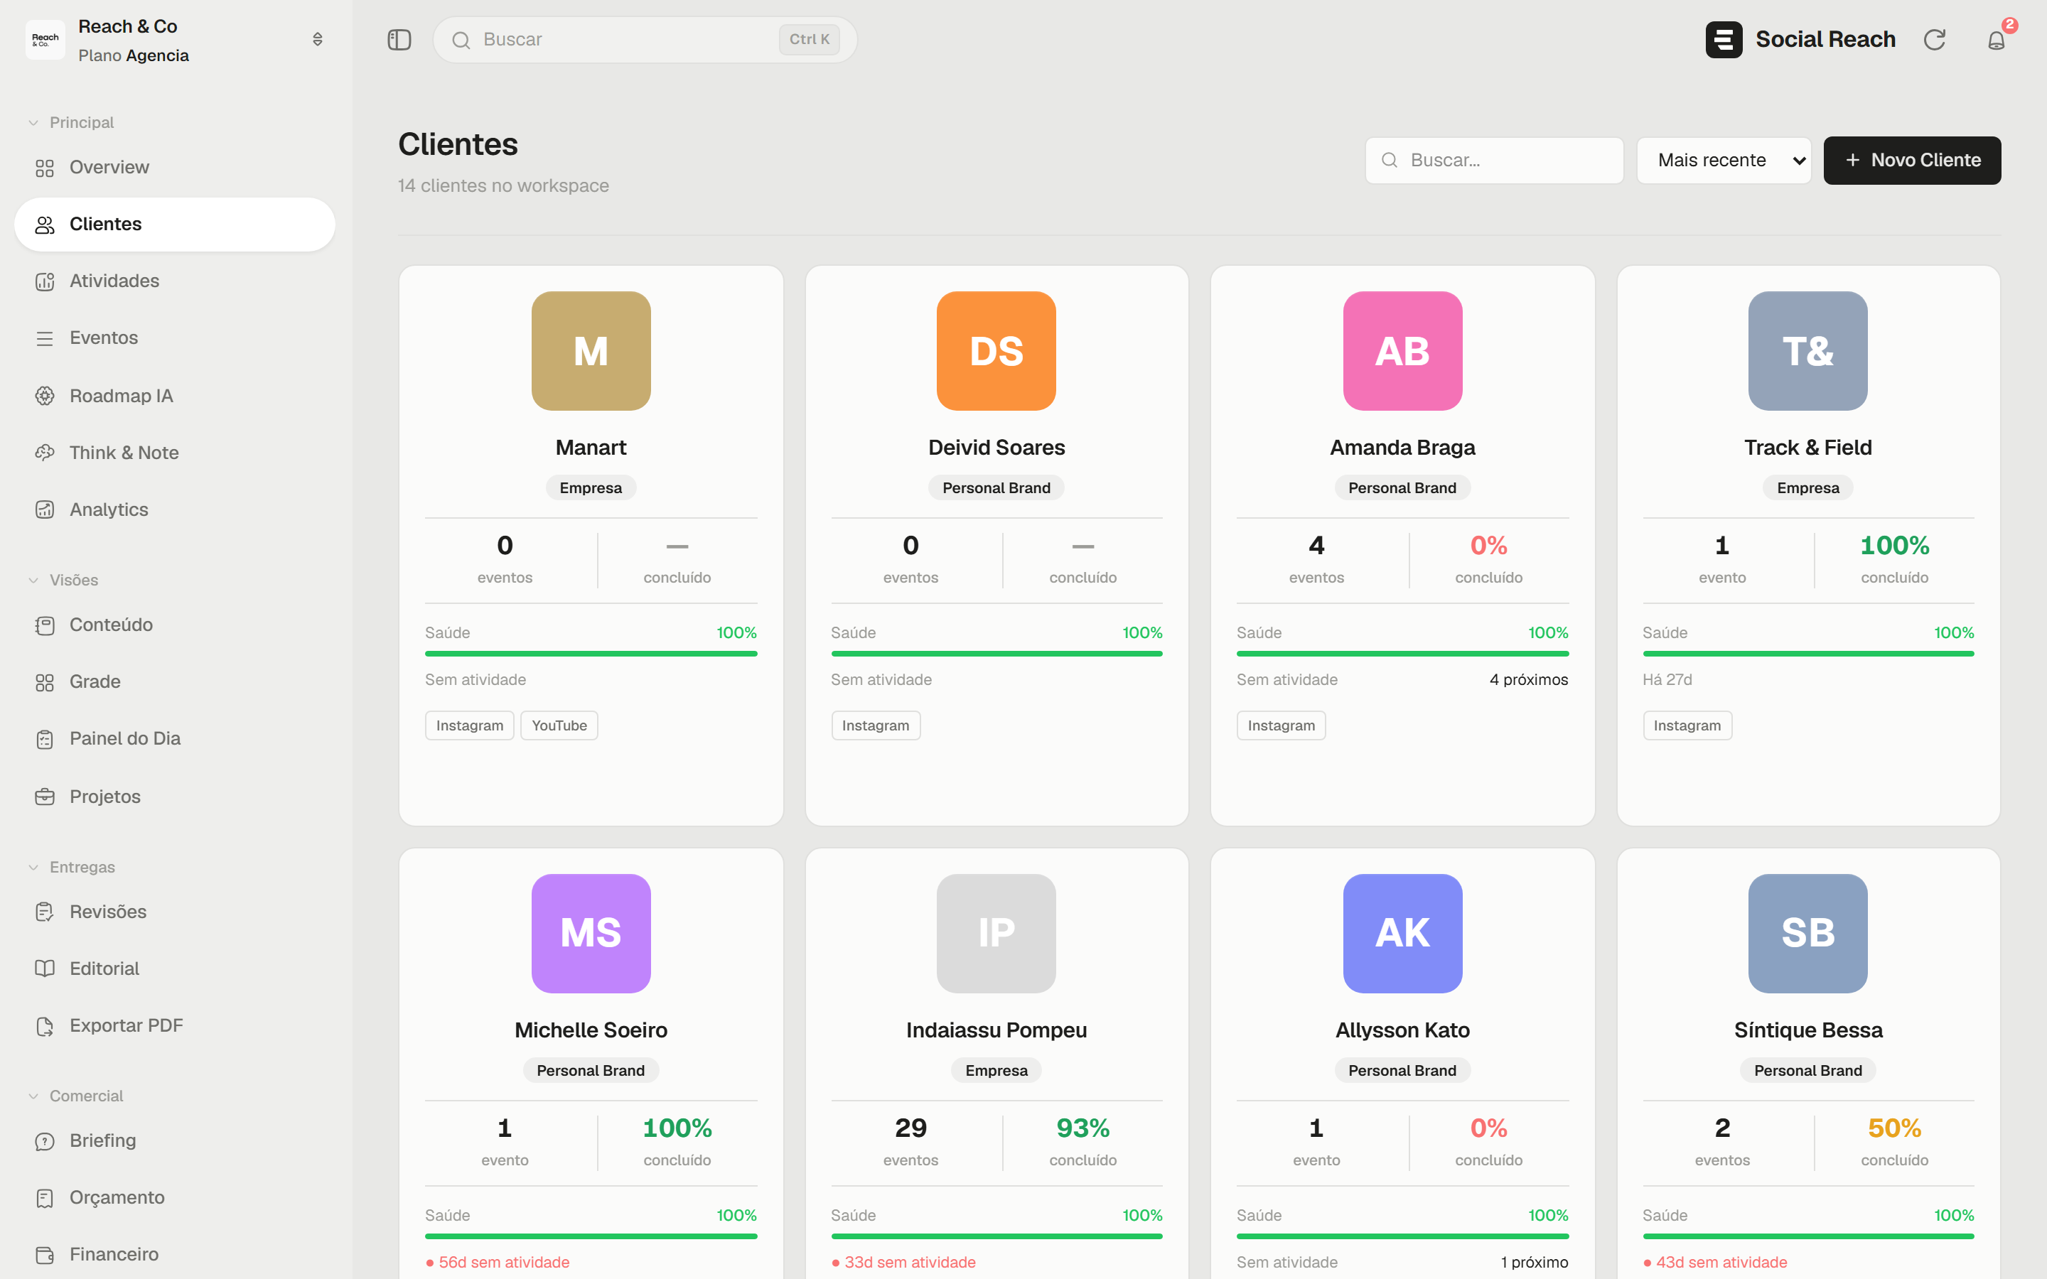
Task: Click the Briefing question icon
Action: 45,1141
